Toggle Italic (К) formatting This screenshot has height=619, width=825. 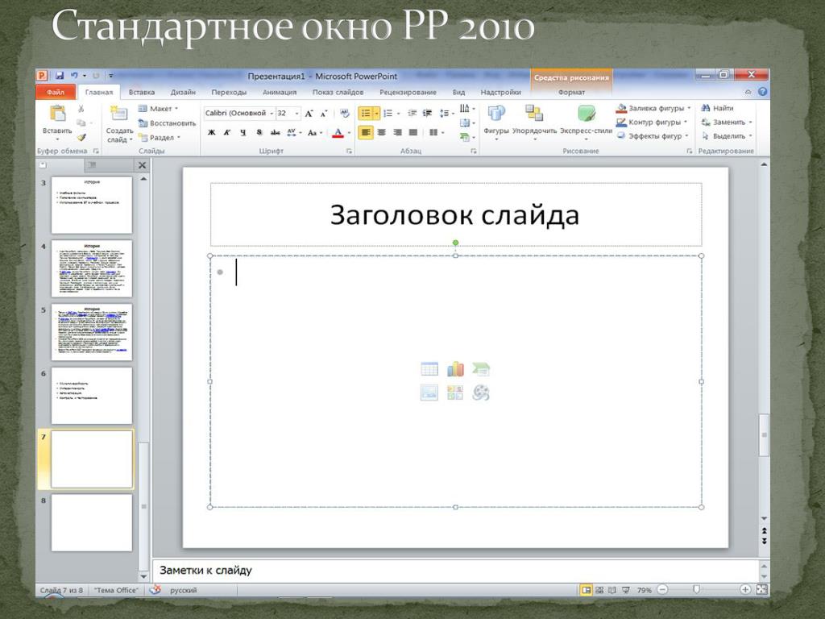227,133
